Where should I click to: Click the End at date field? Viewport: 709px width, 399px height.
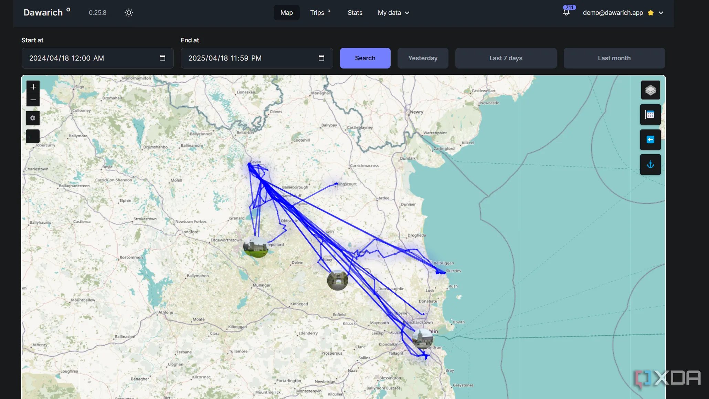click(257, 58)
